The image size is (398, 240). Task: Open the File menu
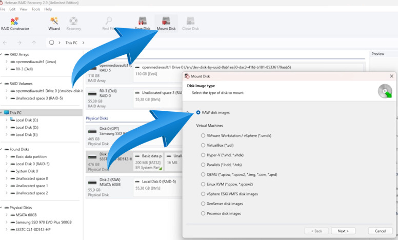pyautogui.click(x=3, y=9)
